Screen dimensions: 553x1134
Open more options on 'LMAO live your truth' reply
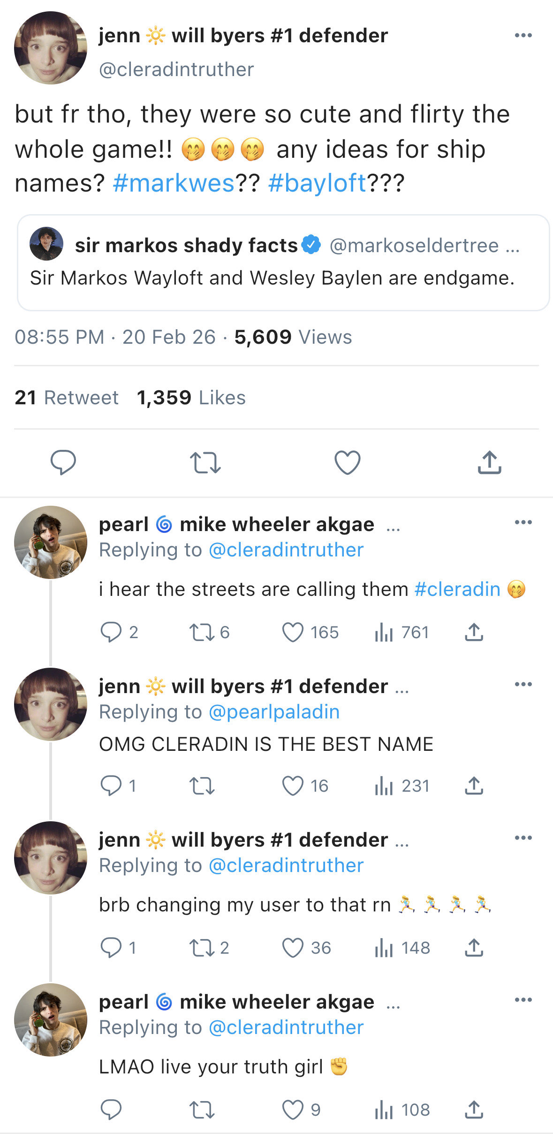pos(523,1000)
